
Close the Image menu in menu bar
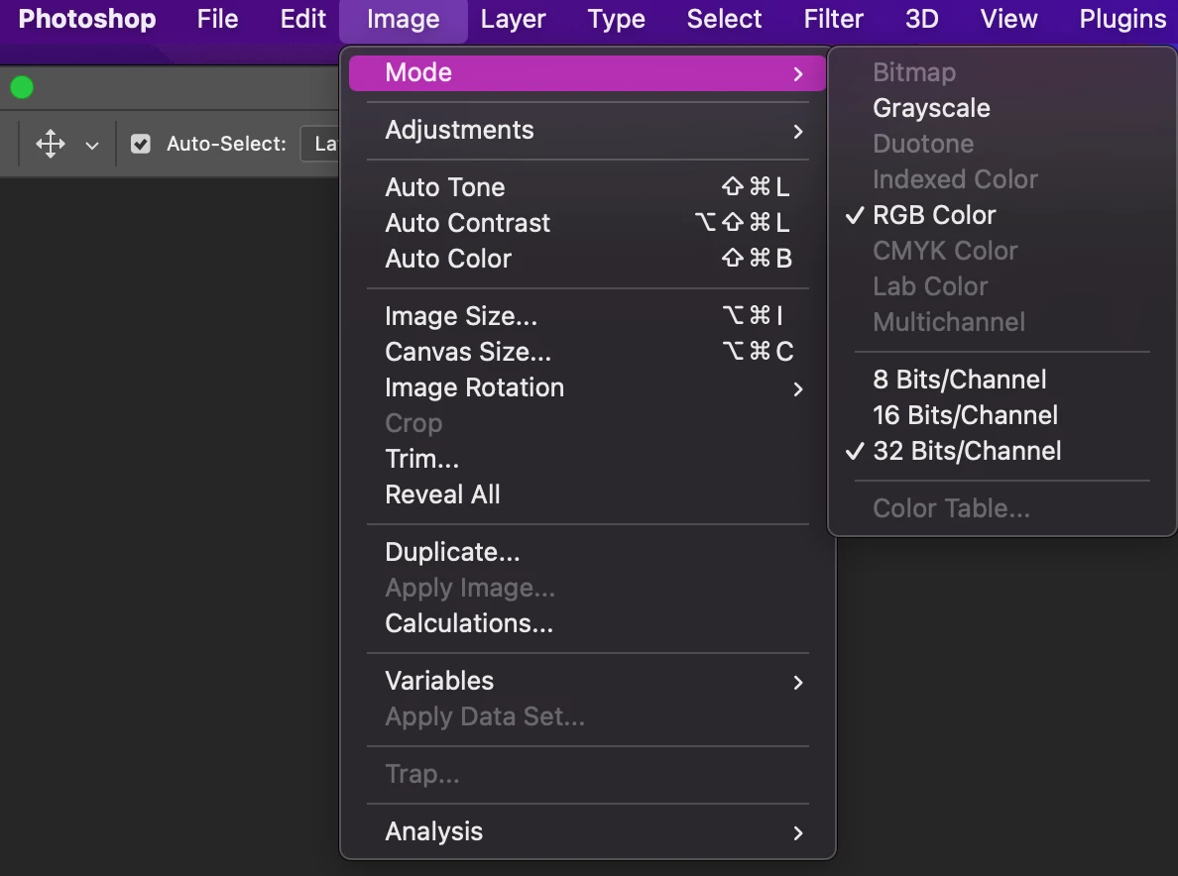point(404,20)
